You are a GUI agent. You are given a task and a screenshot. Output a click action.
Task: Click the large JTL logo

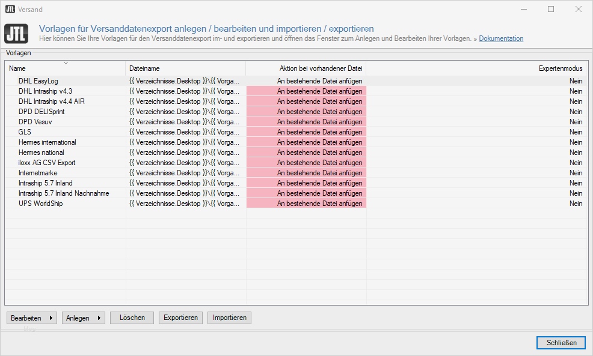(x=16, y=34)
